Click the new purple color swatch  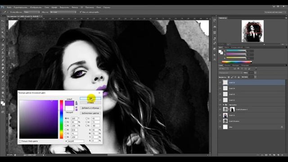(x=69, y=103)
